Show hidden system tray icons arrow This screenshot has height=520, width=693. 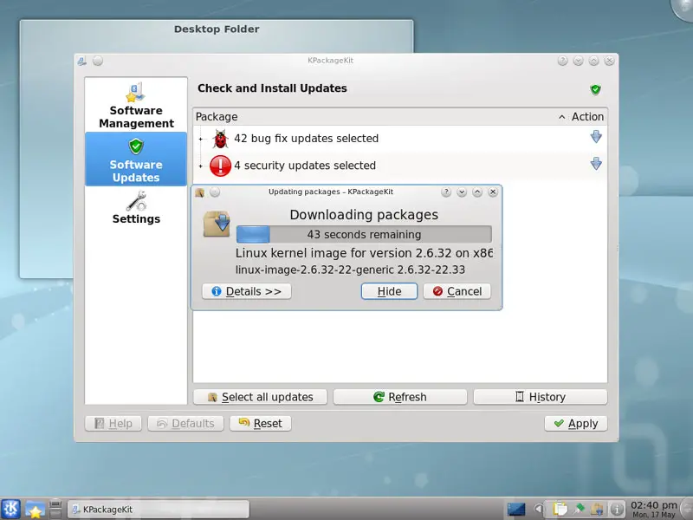[x=539, y=510]
